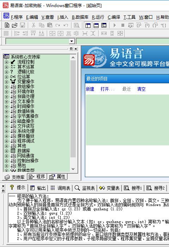
Task: Open the E.编辑 menu
Action: (x=32, y=17)
